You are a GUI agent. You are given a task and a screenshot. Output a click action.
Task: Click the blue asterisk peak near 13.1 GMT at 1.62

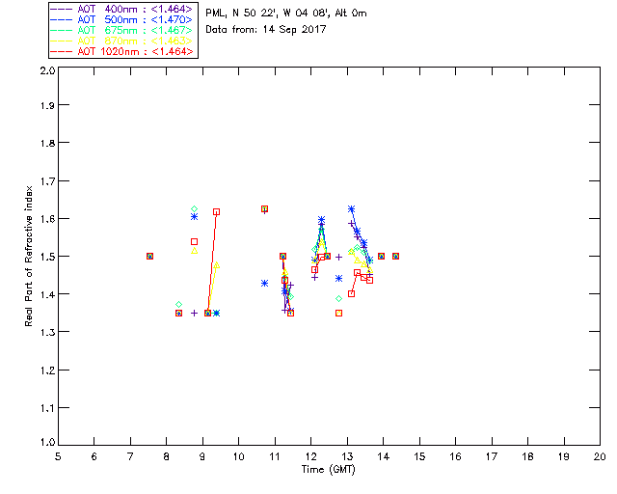click(x=351, y=208)
